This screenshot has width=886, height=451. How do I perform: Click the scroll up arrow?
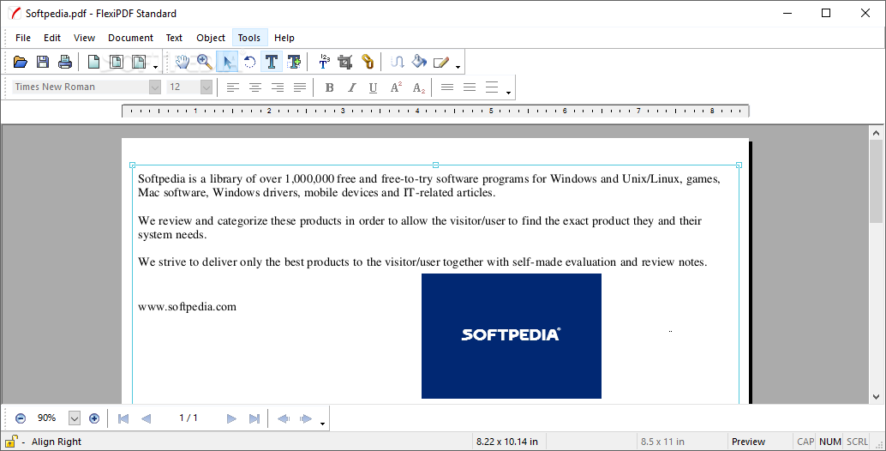click(x=877, y=134)
